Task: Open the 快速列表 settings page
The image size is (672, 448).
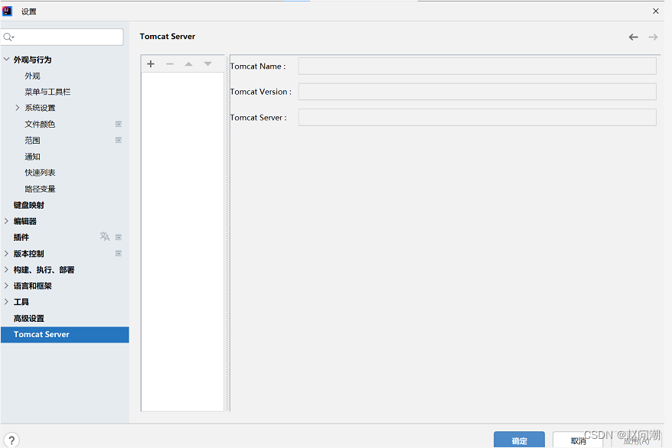Action: point(40,173)
